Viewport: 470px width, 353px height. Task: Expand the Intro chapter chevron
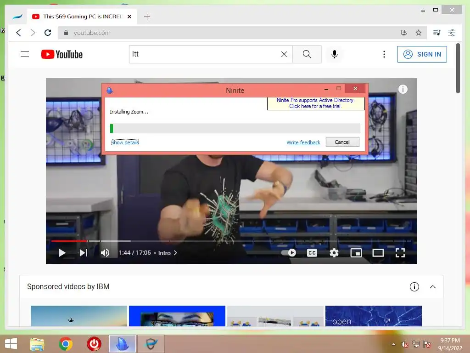pos(175,253)
